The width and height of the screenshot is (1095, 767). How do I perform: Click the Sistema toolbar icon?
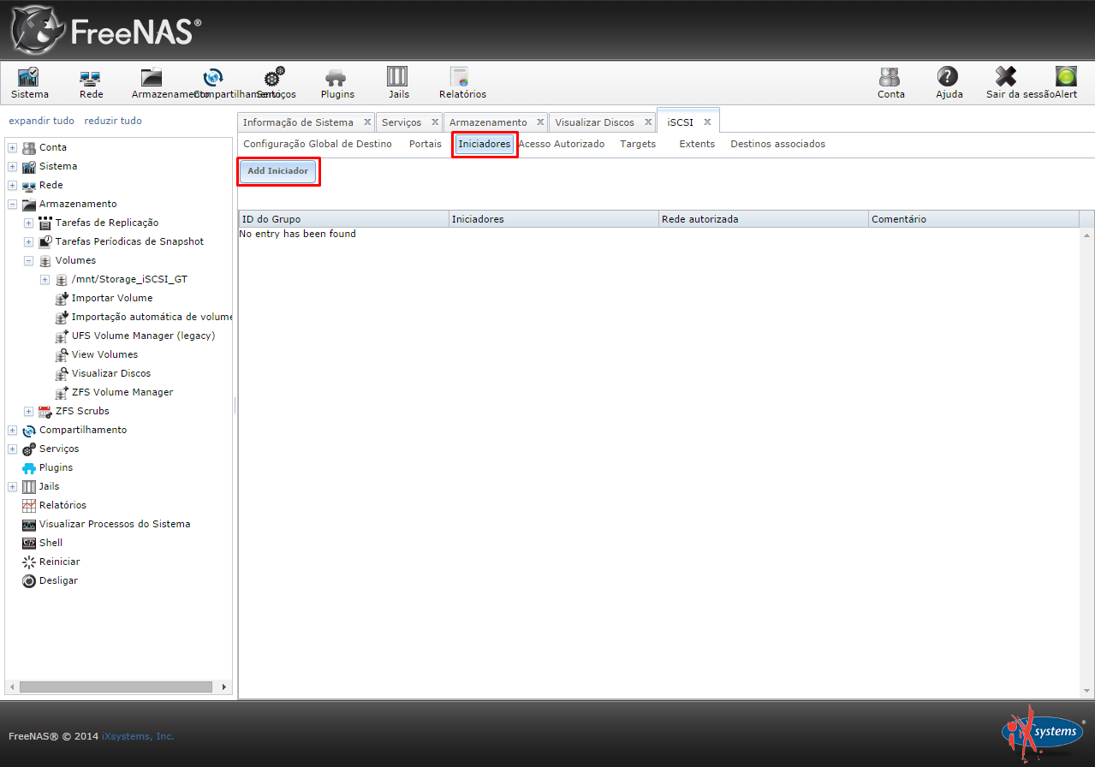[29, 78]
